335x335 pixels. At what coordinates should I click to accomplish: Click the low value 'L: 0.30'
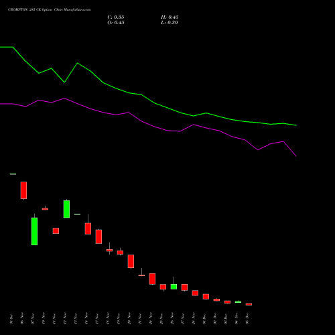tap(170, 23)
